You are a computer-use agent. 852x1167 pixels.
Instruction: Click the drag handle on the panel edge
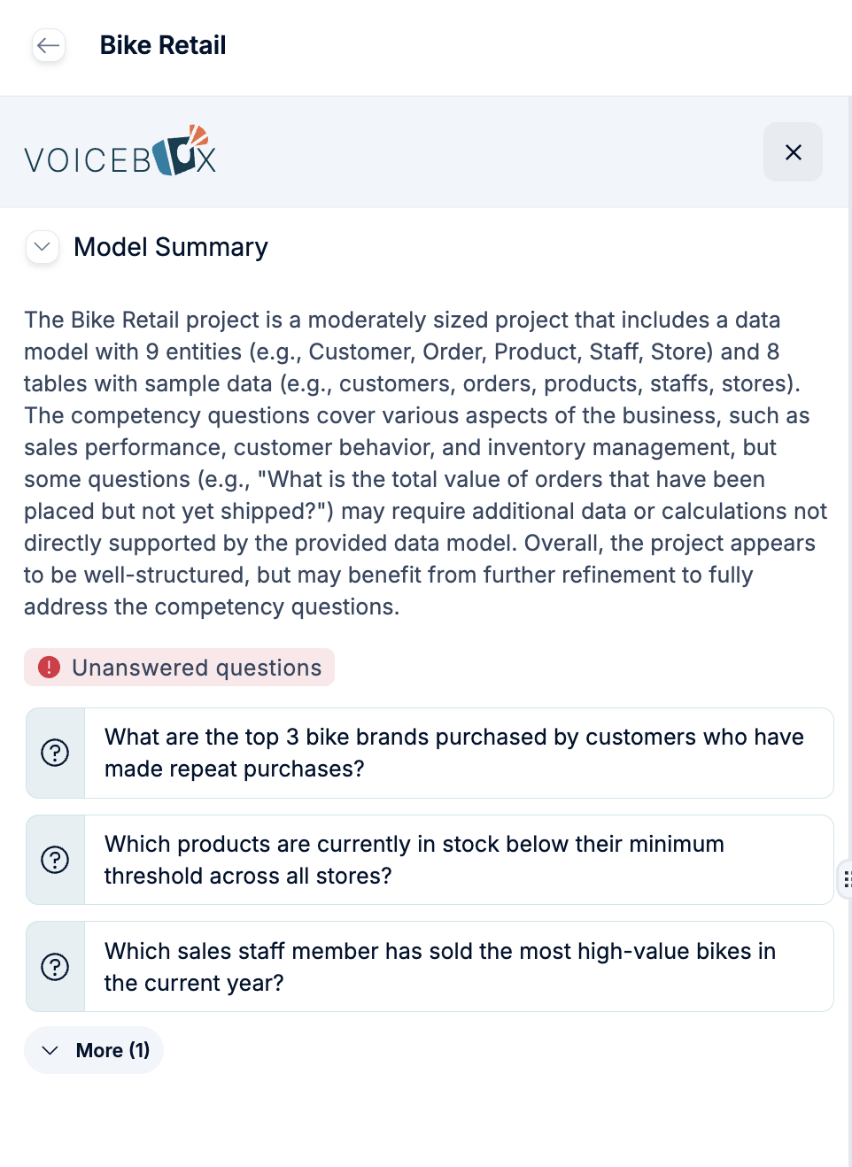tap(848, 880)
